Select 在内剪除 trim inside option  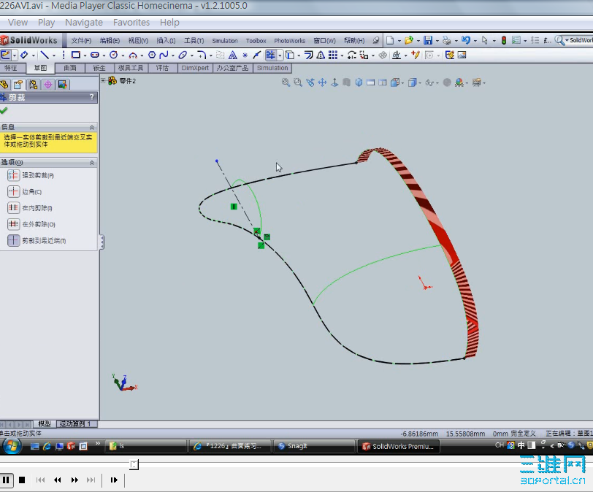[x=29, y=208]
